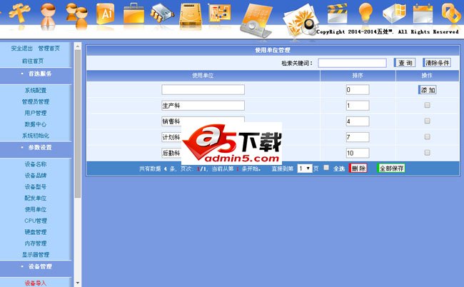The image size is (464, 287).
Task: Click the sidebar vertical scrollbar thumb
Action: pyautogui.click(x=78, y=124)
